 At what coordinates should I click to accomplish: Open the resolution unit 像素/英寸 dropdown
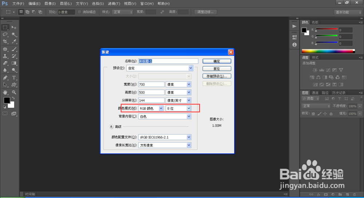point(178,100)
